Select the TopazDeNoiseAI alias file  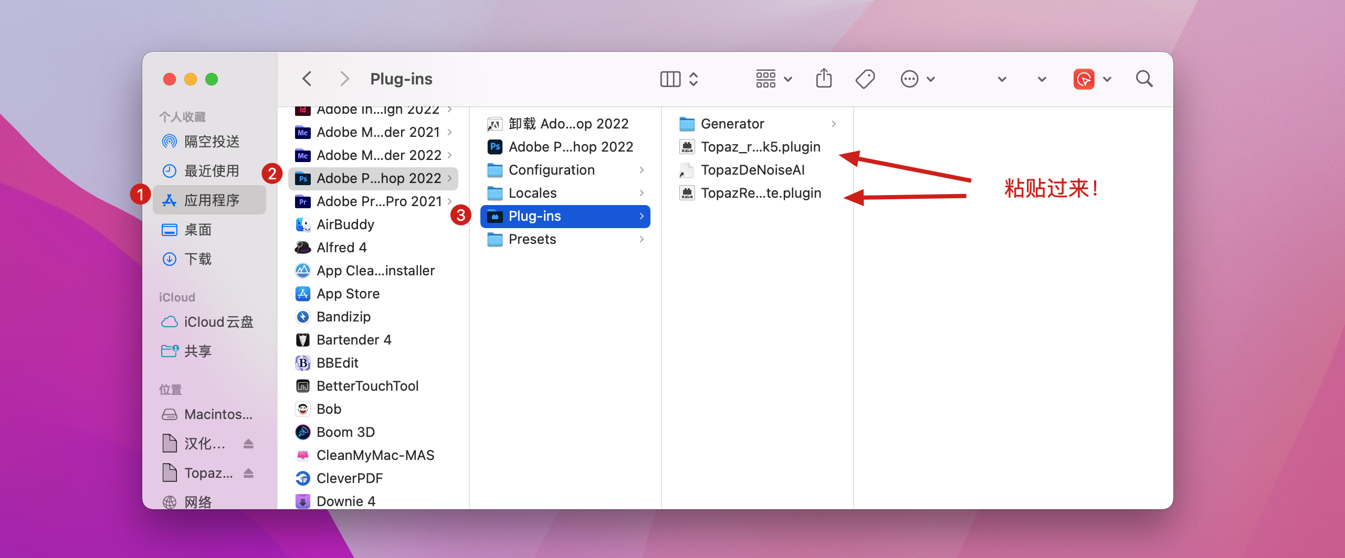752,170
